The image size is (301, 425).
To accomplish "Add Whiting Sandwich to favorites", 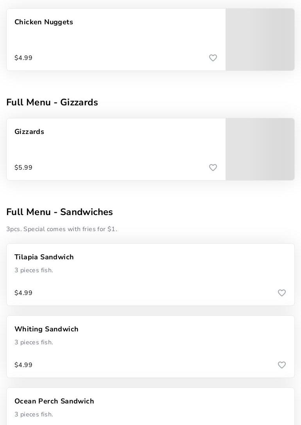I will point(282,365).
